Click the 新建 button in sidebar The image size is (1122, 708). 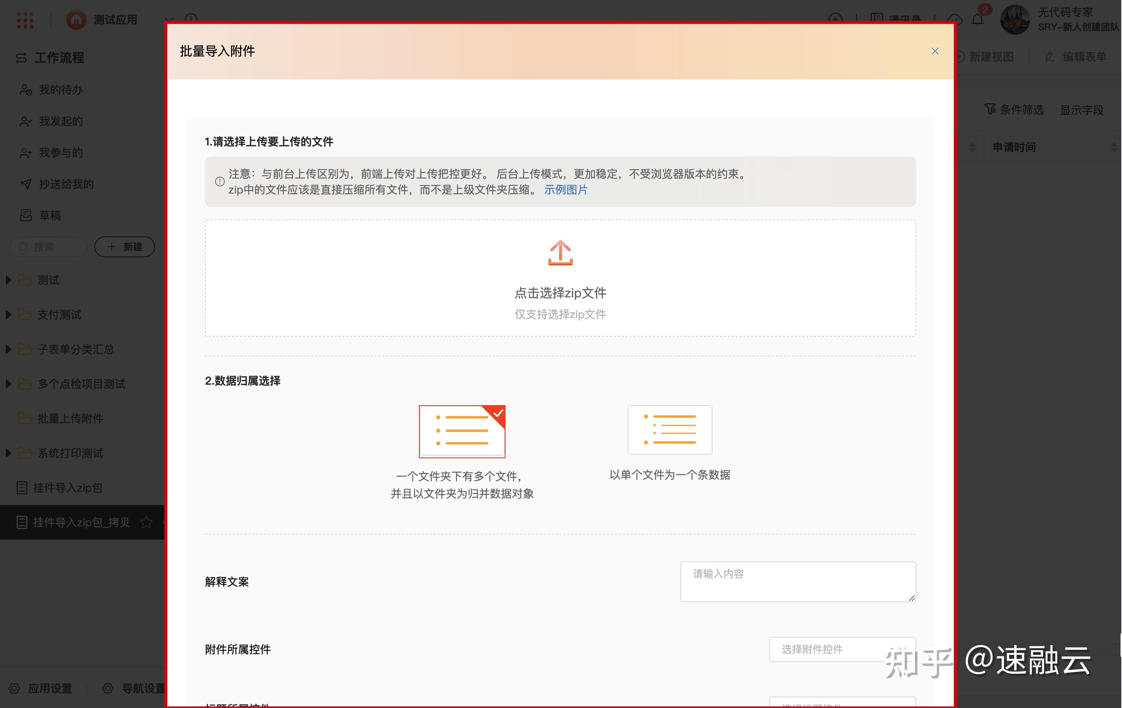click(x=124, y=247)
